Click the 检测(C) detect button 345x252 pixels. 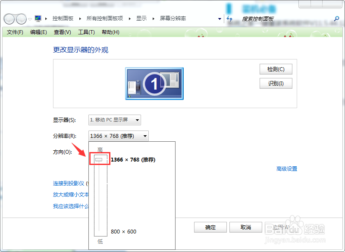click(x=276, y=69)
